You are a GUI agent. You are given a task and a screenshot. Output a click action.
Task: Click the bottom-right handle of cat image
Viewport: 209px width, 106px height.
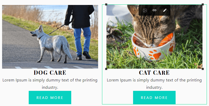203,69
